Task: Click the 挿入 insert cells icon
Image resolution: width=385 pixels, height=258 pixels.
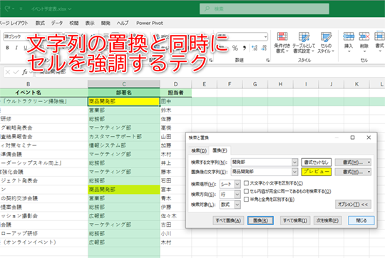Action: 349,36
